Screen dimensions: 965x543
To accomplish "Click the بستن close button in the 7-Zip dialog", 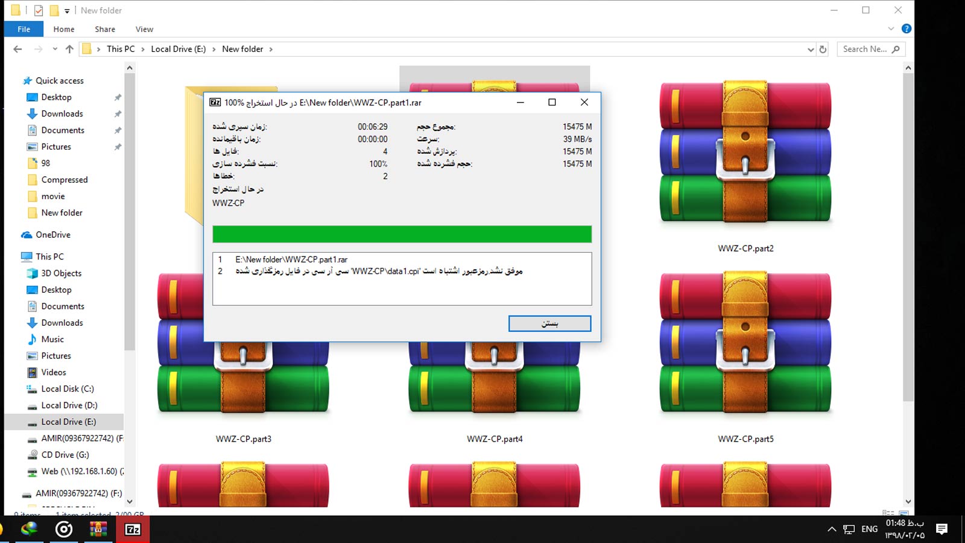I will [x=549, y=323].
